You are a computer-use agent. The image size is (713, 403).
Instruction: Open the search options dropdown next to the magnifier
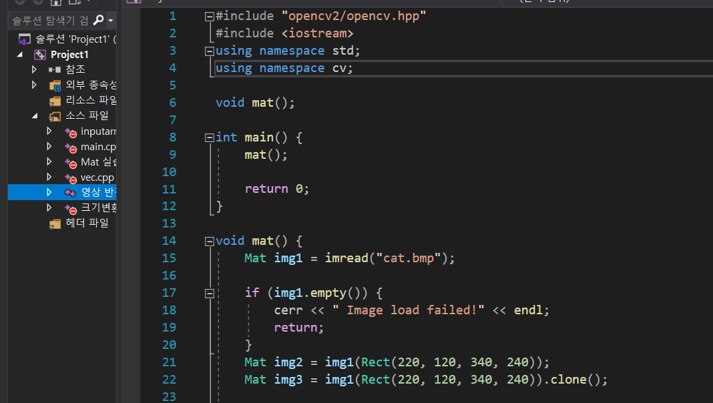[109, 21]
